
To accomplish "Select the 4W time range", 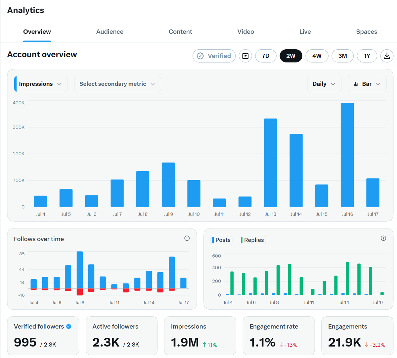I will [x=317, y=56].
